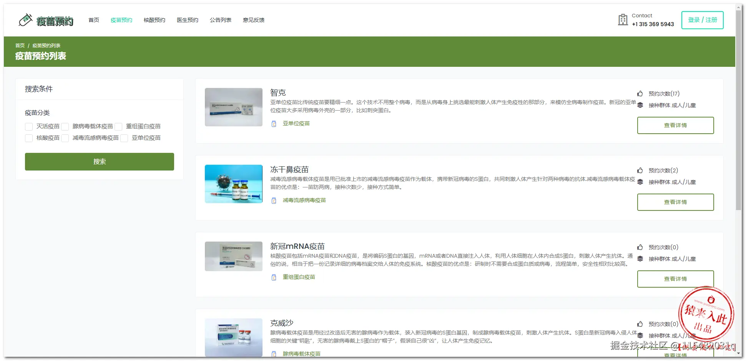Click the 重组蛋白疫苗 category link in 新冠mRNA疫苗 card
The width and height of the screenshot is (746, 361).
click(x=299, y=277)
